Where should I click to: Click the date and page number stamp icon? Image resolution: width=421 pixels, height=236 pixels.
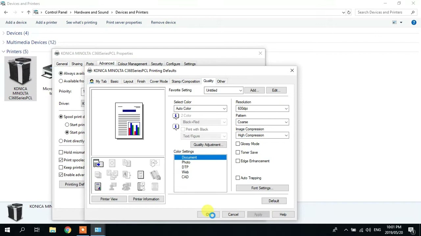(x=141, y=187)
